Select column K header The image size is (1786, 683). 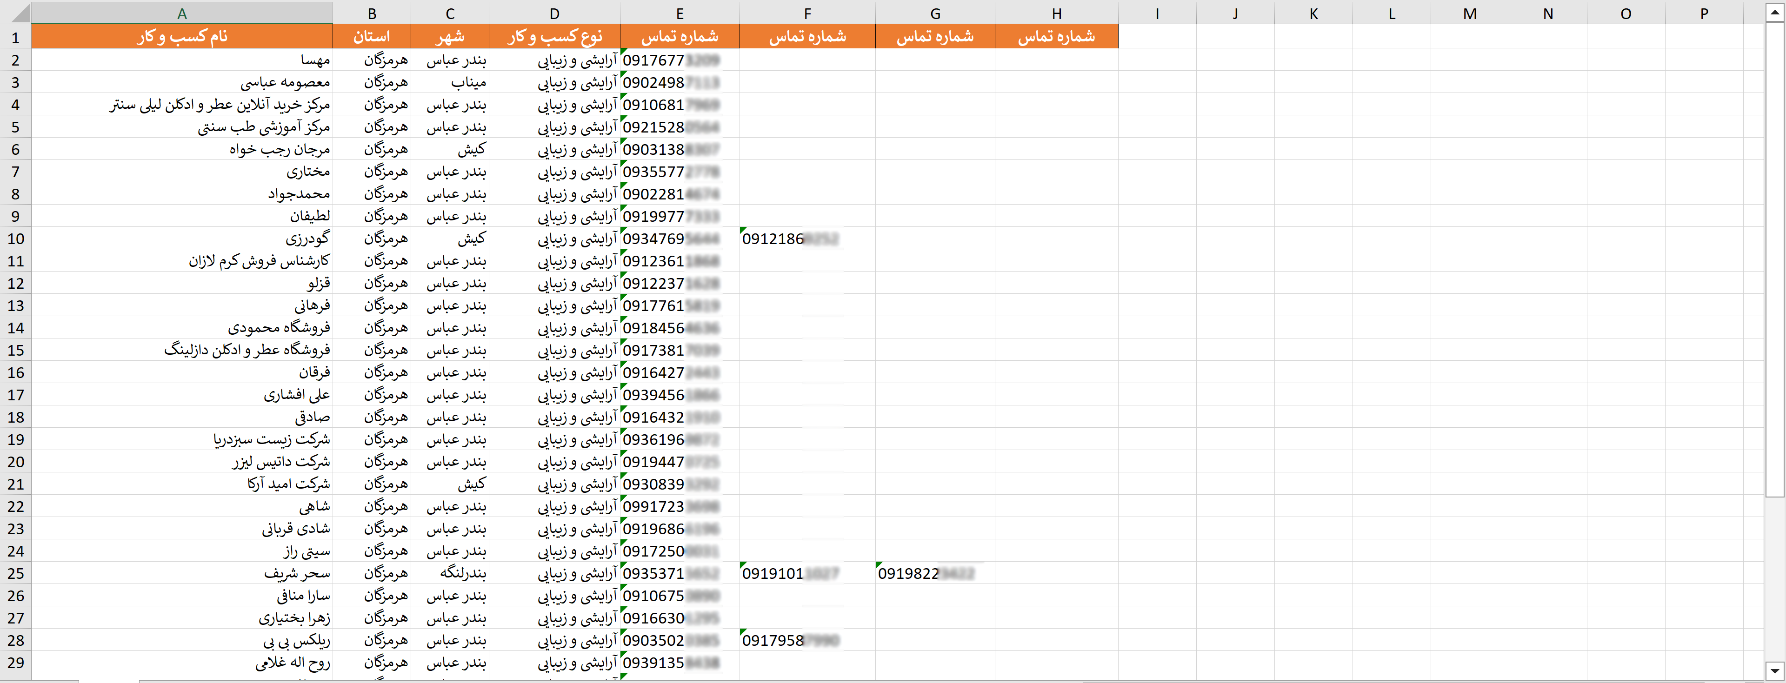(x=1313, y=13)
